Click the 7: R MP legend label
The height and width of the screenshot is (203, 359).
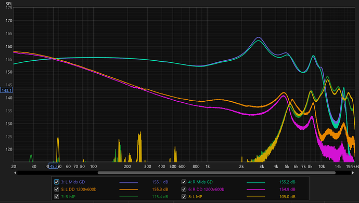tap(68, 197)
